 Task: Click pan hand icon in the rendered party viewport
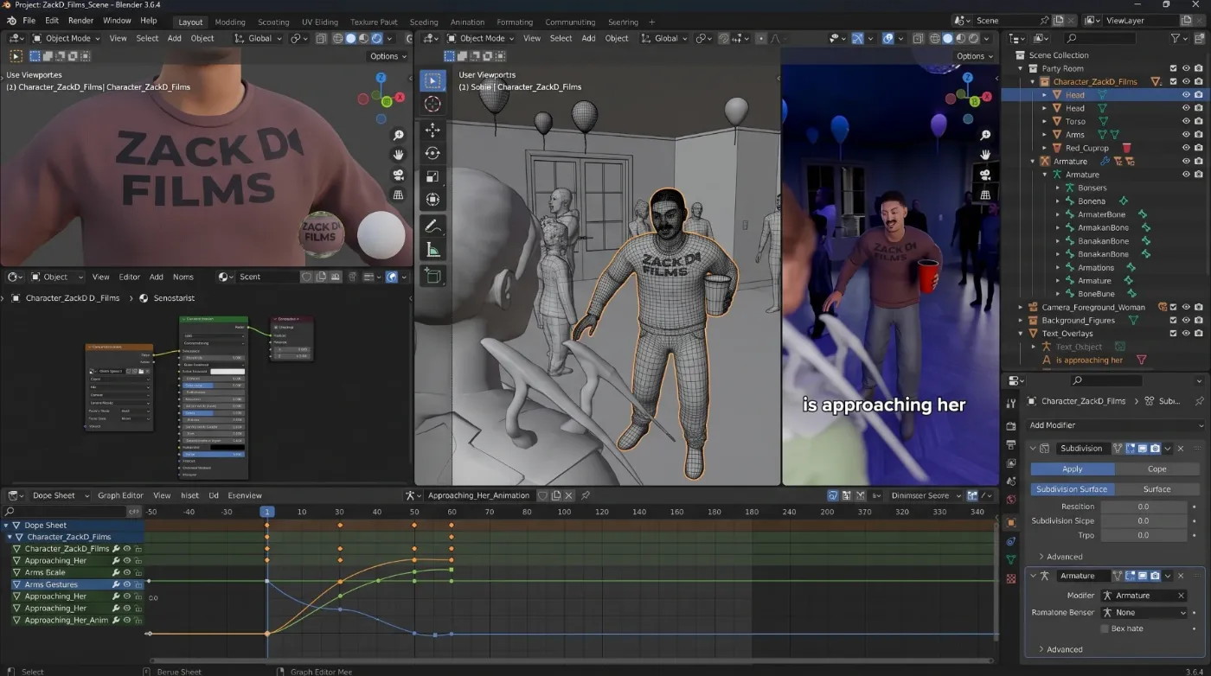pyautogui.click(x=985, y=155)
